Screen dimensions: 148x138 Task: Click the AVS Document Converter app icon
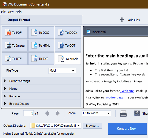5,4
